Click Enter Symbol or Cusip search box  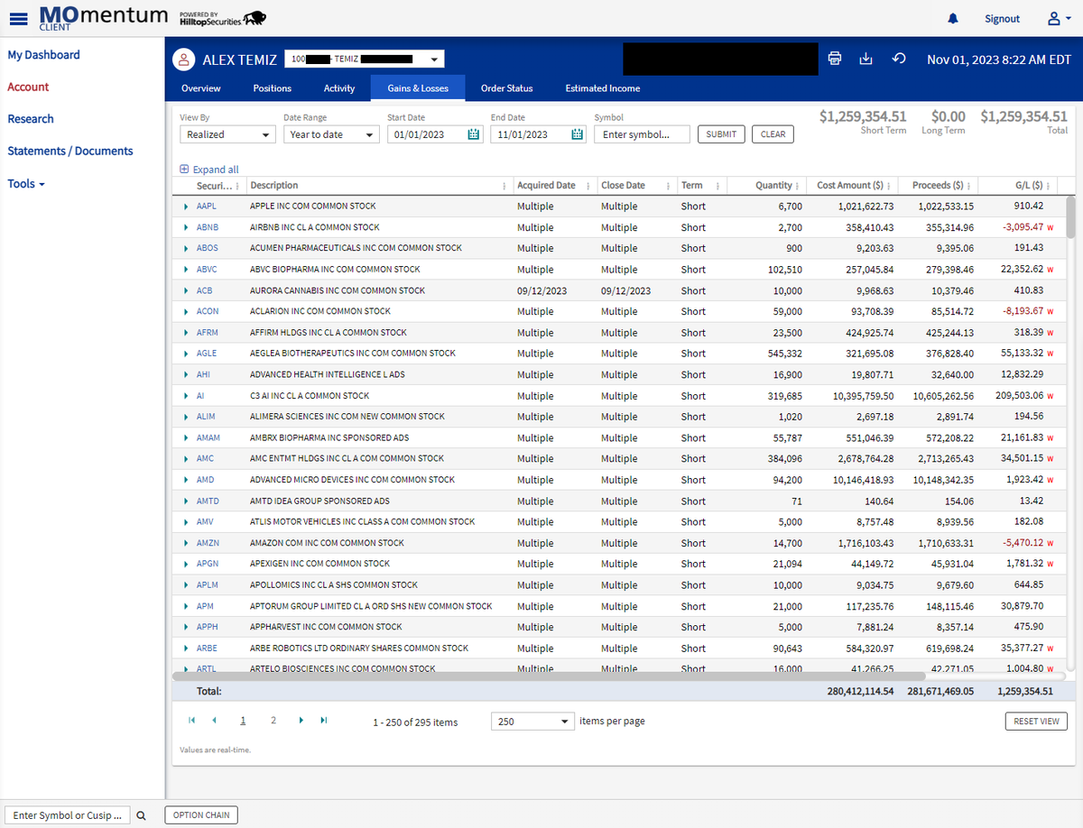point(68,815)
